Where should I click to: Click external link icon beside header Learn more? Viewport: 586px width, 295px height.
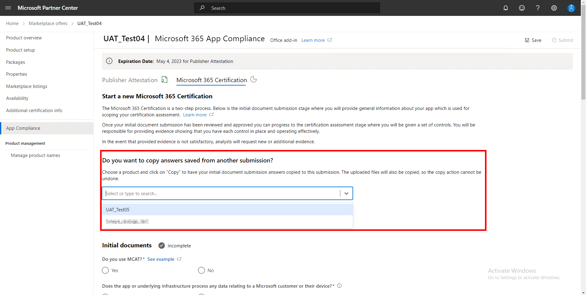click(x=330, y=40)
